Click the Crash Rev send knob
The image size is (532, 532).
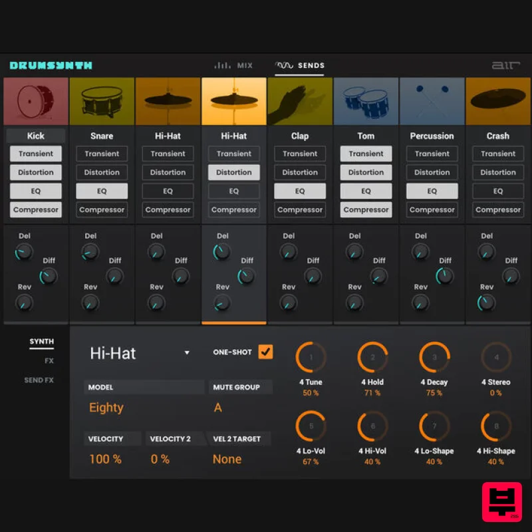click(486, 303)
